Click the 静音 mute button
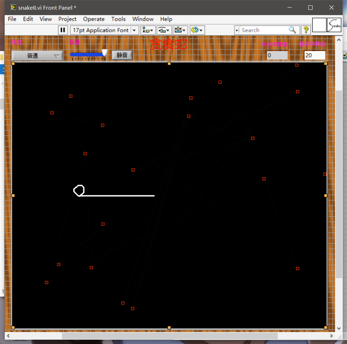347x344 pixels. (122, 55)
